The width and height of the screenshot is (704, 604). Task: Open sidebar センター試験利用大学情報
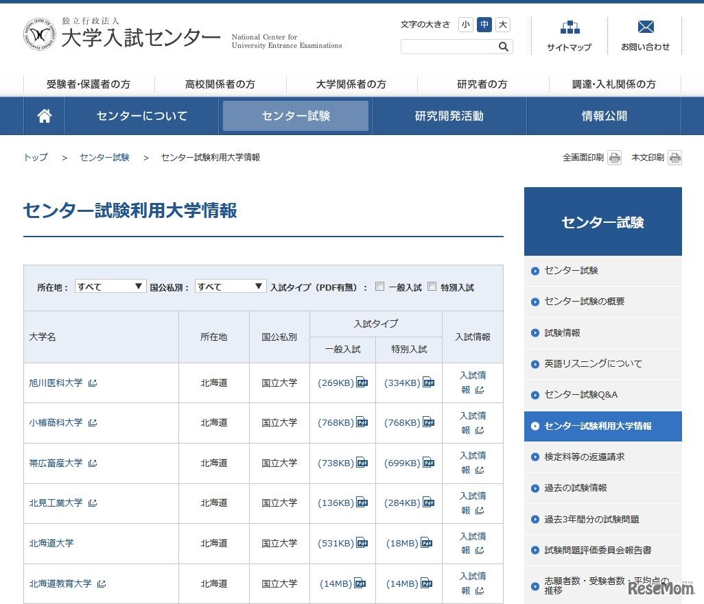[602, 426]
